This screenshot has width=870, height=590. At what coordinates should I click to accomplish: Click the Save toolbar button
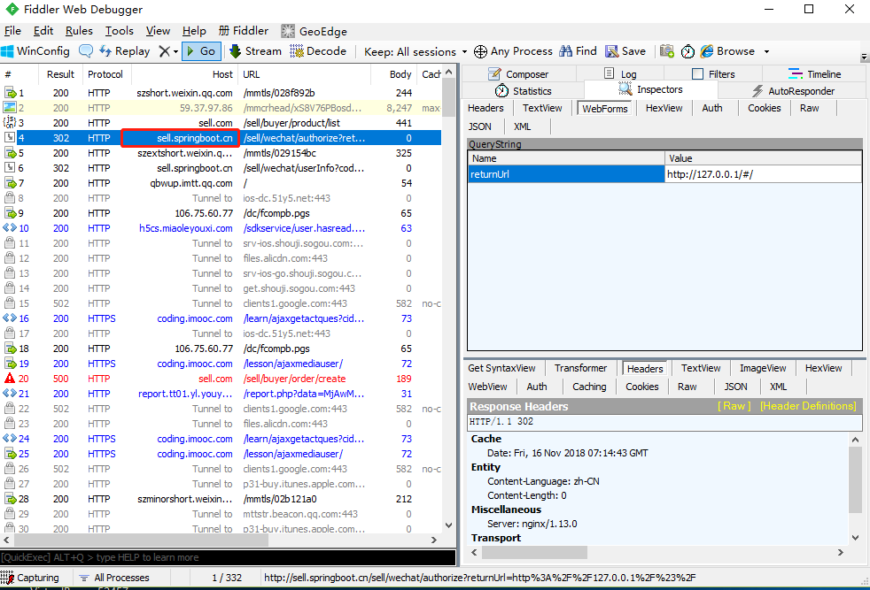pyautogui.click(x=625, y=51)
